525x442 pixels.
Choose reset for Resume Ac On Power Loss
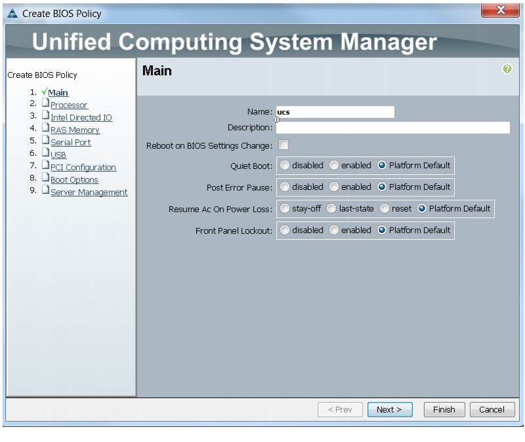coord(384,208)
